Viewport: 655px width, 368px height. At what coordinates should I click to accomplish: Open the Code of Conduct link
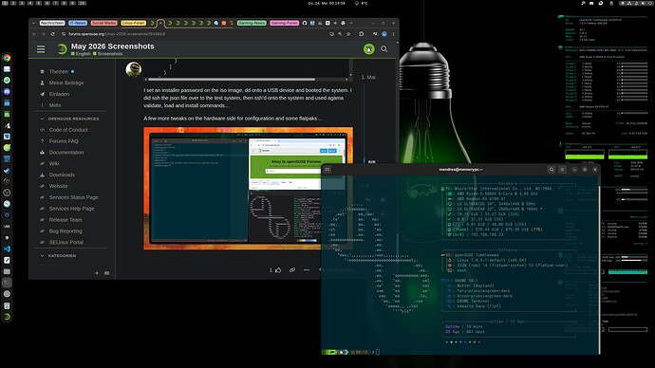68,130
